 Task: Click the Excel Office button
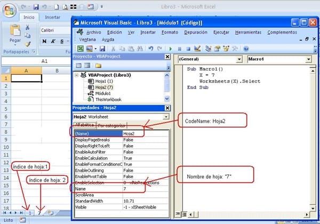(10, 10)
